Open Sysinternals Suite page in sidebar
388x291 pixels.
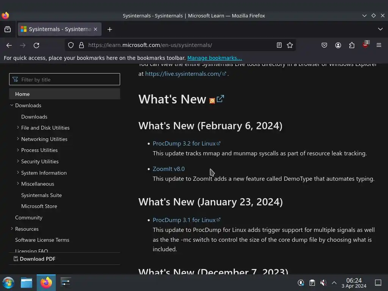coord(41,195)
